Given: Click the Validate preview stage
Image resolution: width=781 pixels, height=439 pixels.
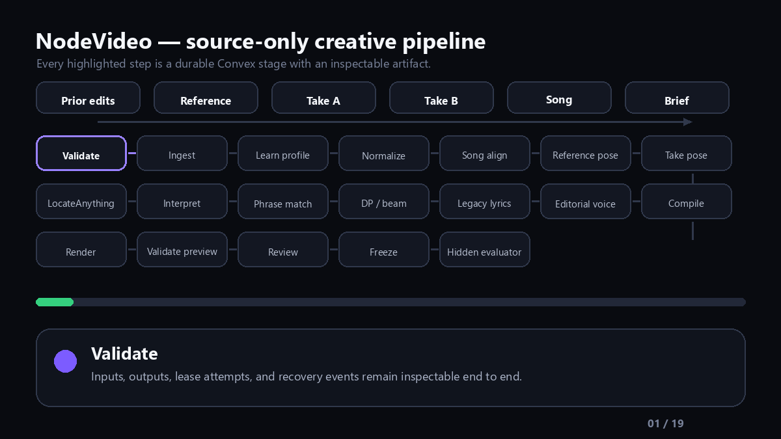Looking at the screenshot, I should (x=182, y=250).
